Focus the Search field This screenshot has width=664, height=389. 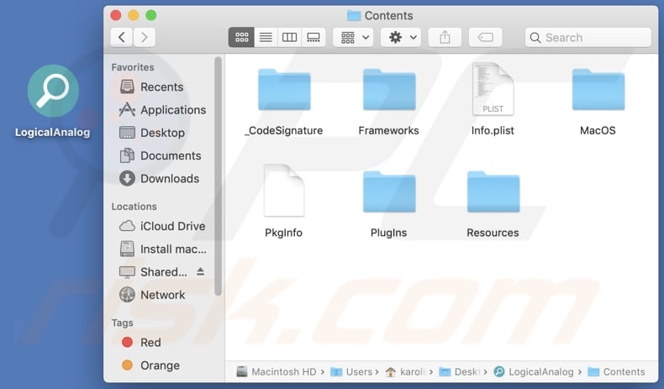pos(588,38)
